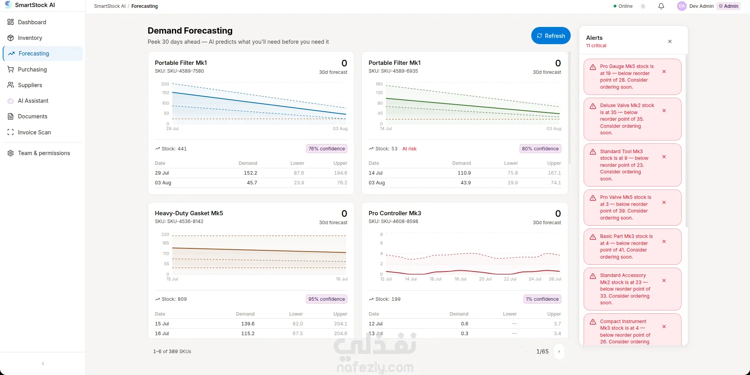Open the Documents menu item
This screenshot has width=750, height=375.
(43, 116)
